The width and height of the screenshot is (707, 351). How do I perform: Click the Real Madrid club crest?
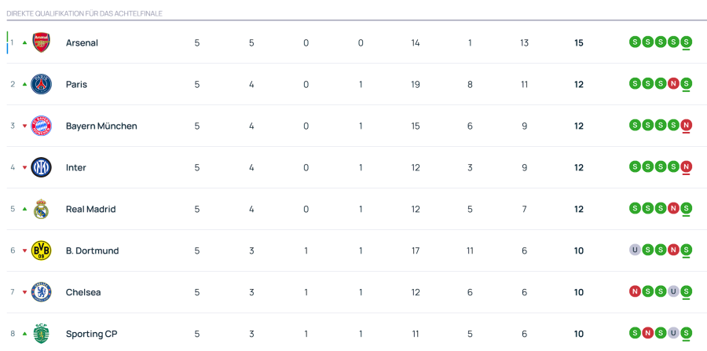[41, 209]
